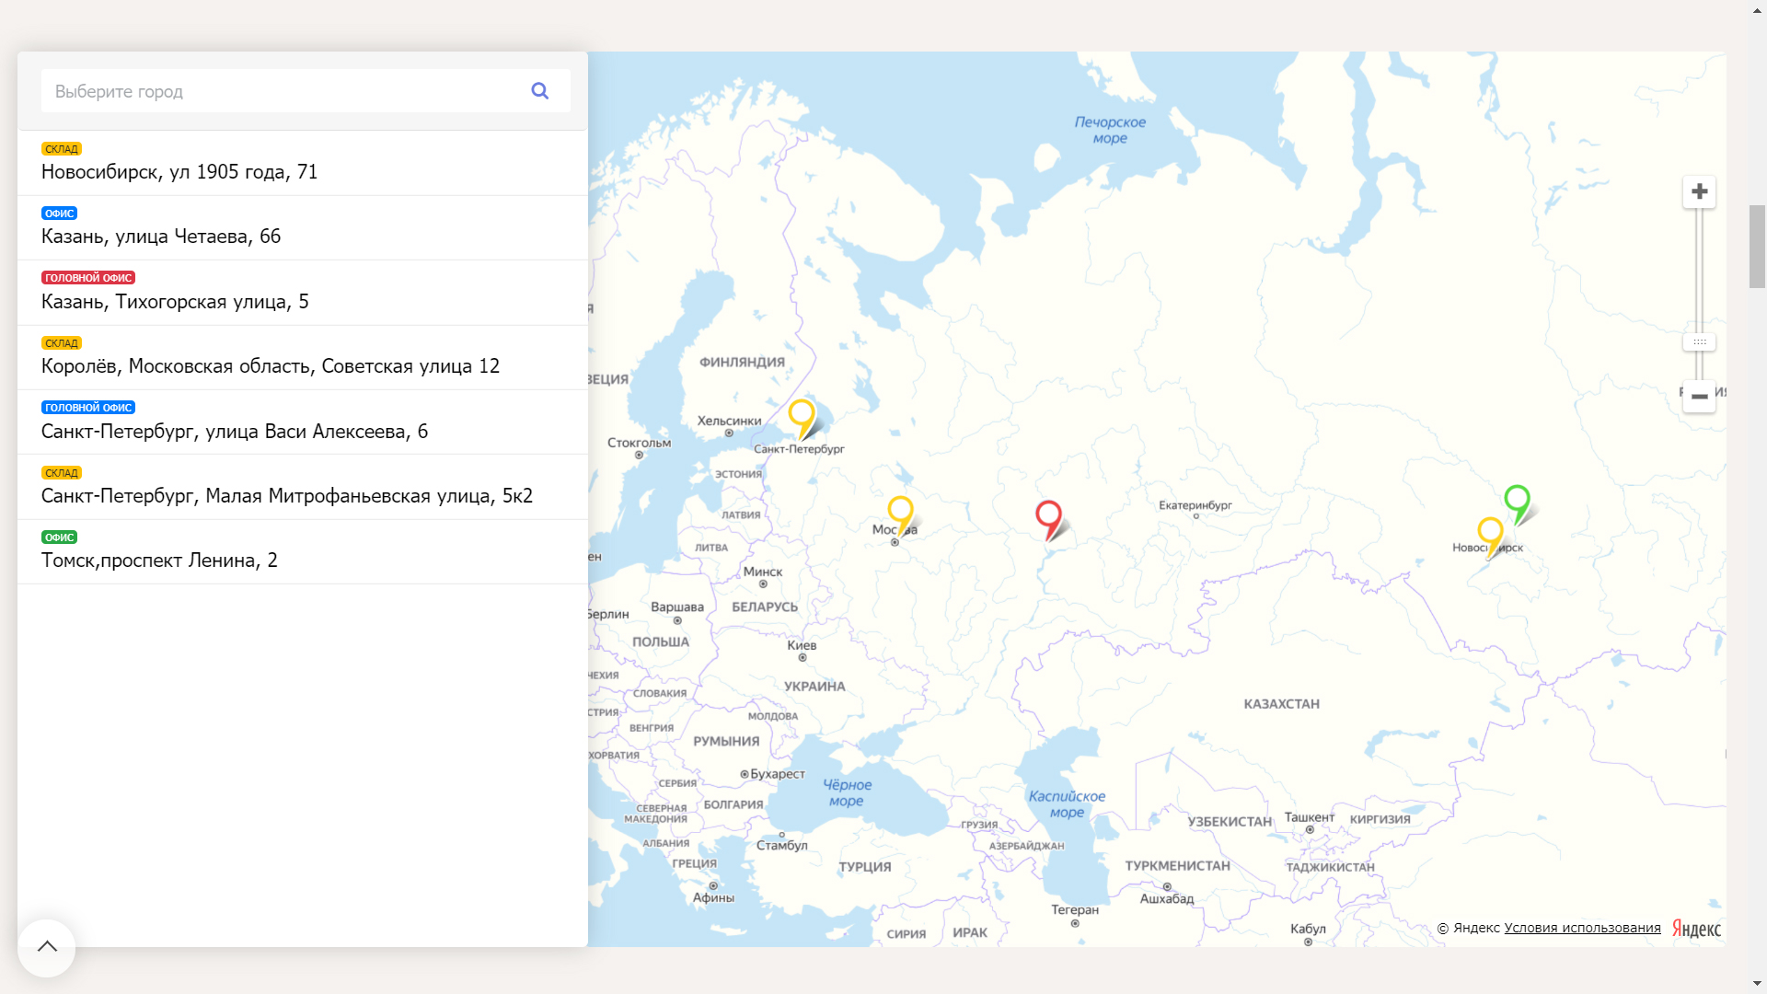Image resolution: width=1767 pixels, height=994 pixels.
Task: Click the yellow pin on Saint Petersburg
Action: coord(802,414)
